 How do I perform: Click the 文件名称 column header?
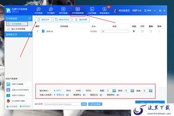tap(64, 26)
